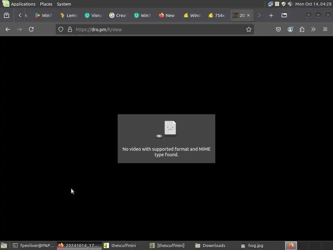Switch to the Visna tab
Screen dimensions: 333x250
93,15
